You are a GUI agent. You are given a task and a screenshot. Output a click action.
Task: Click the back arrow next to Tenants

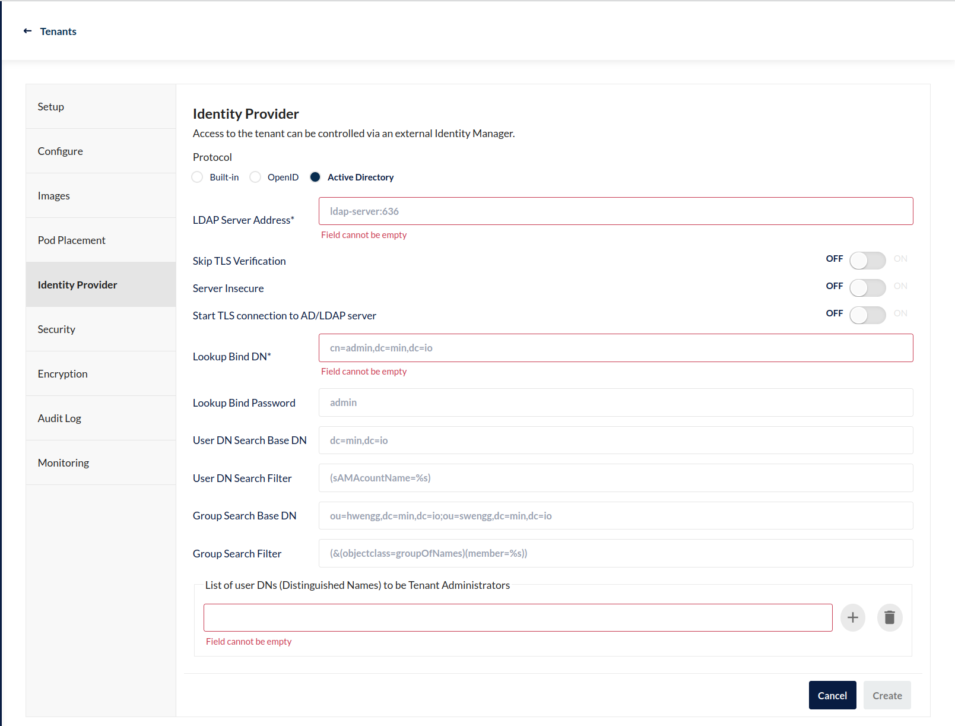click(27, 31)
